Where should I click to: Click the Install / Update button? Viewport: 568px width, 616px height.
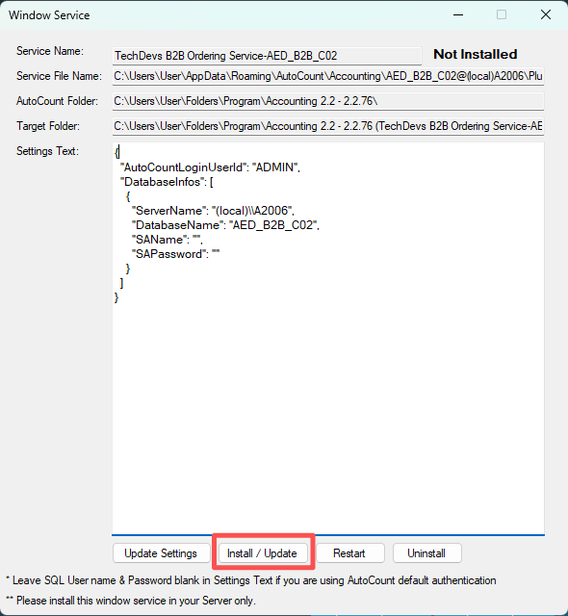pos(263,553)
